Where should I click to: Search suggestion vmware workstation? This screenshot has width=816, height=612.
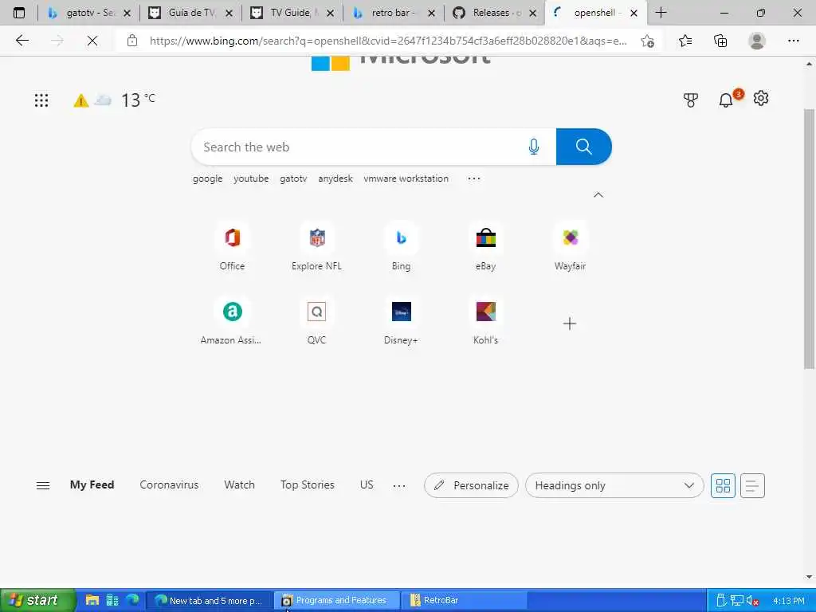(x=406, y=178)
